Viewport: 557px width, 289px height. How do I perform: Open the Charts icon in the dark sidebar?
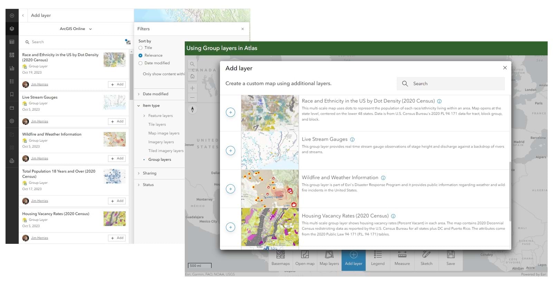point(12,68)
